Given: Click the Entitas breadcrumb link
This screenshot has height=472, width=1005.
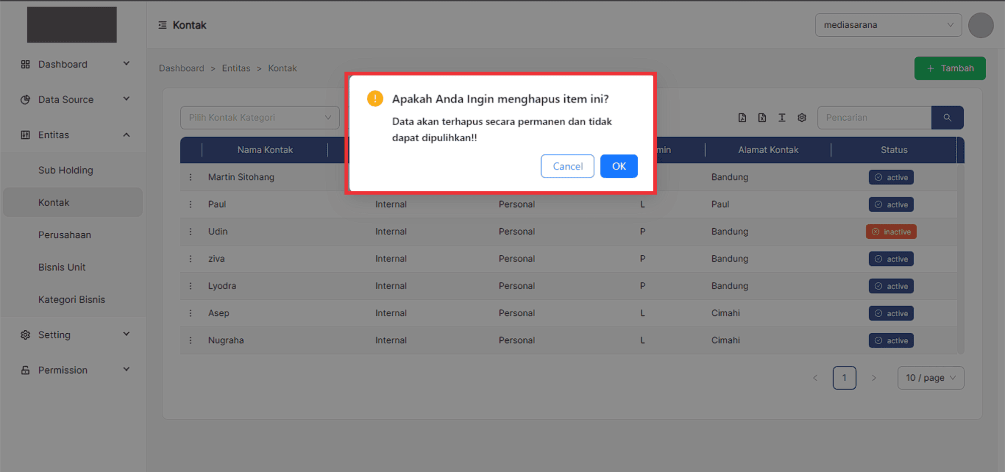Looking at the screenshot, I should tap(236, 68).
